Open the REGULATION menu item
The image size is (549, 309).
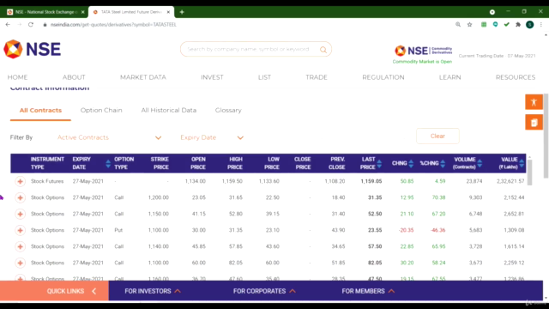click(383, 77)
